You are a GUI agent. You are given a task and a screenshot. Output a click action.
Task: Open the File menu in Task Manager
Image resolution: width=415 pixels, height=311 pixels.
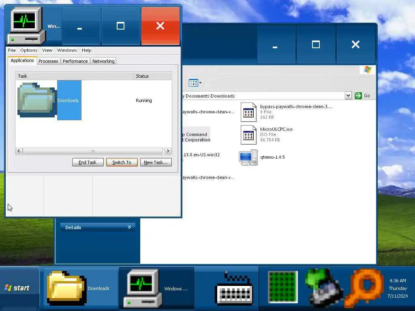(12, 50)
